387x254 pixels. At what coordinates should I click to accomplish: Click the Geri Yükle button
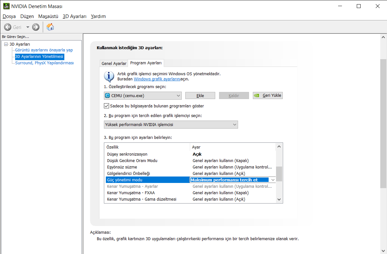pos(268,95)
